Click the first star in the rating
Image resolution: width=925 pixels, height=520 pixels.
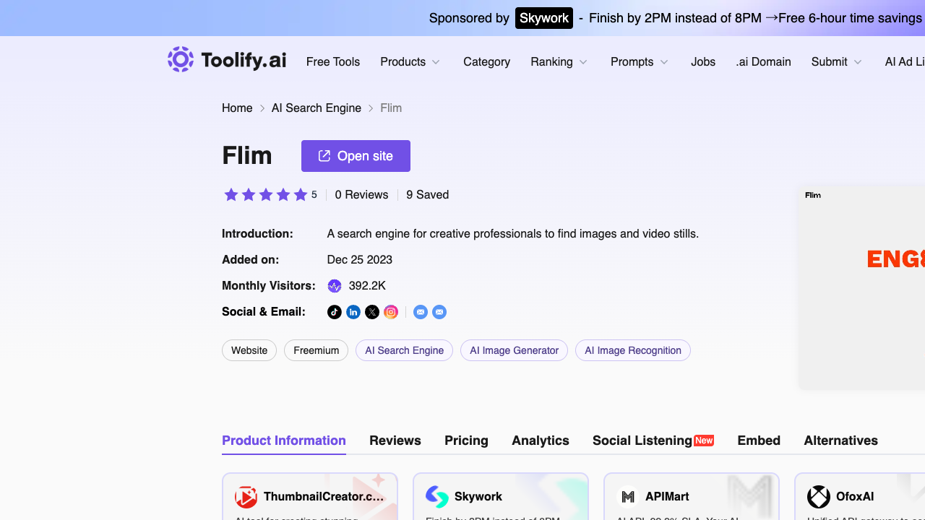[x=231, y=195]
